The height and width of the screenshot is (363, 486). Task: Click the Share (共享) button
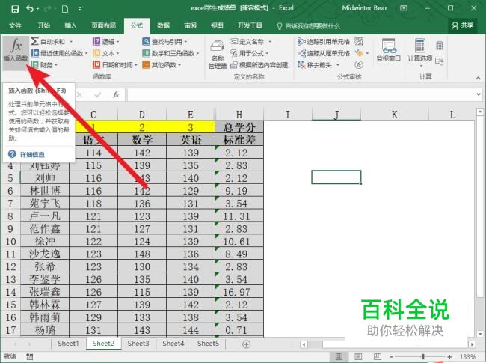click(462, 25)
